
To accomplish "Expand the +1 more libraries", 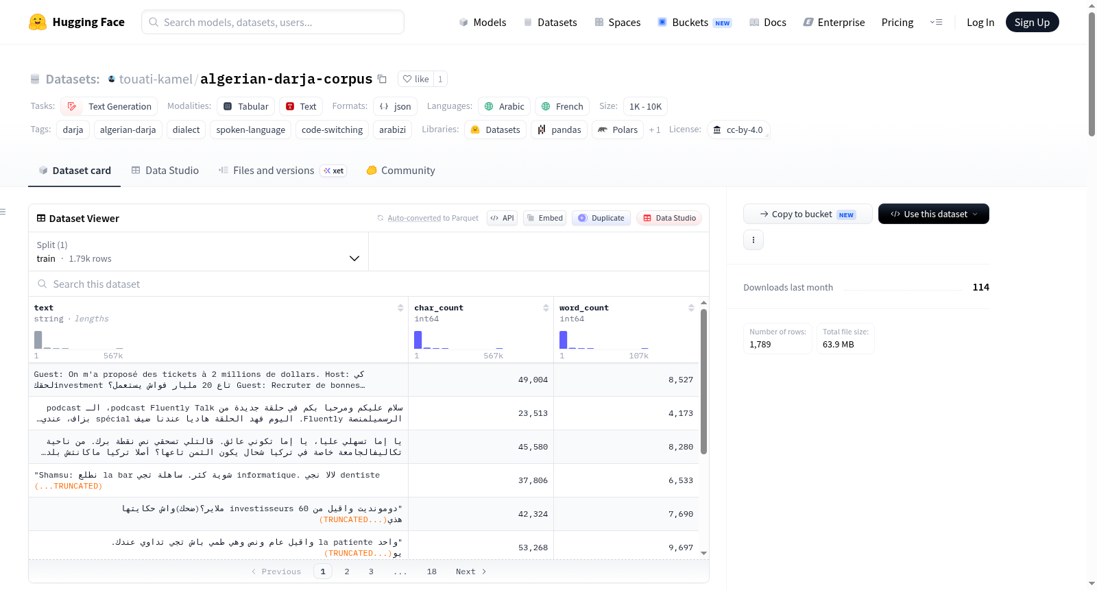I will (655, 130).
